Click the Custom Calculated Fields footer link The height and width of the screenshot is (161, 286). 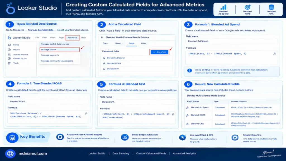(x=151, y=153)
